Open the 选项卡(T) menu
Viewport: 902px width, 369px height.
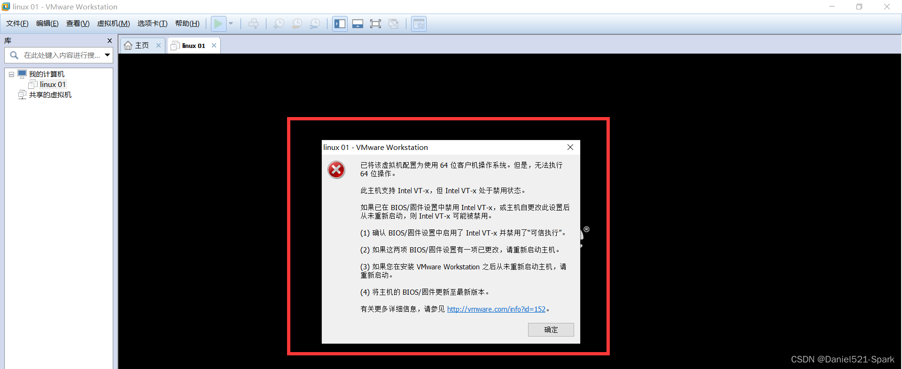point(153,24)
